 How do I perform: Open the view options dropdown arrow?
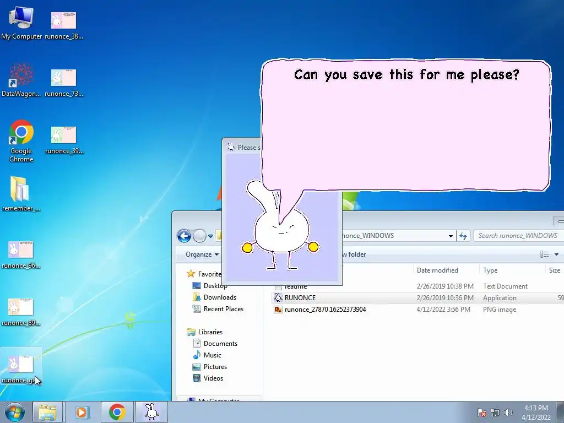(x=556, y=254)
